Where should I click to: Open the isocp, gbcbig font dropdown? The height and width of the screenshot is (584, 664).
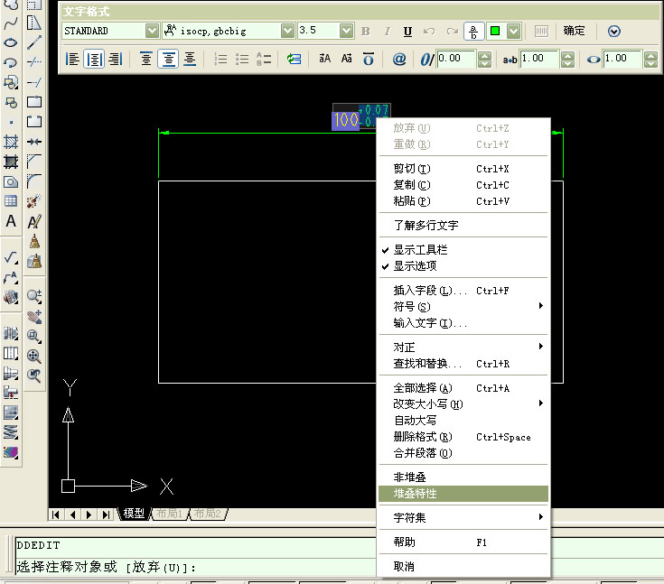tap(287, 31)
